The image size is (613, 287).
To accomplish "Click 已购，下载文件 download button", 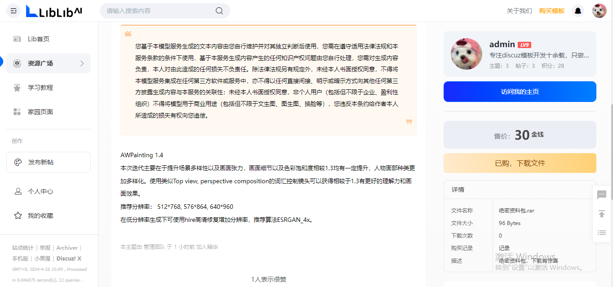I will click(x=520, y=163).
